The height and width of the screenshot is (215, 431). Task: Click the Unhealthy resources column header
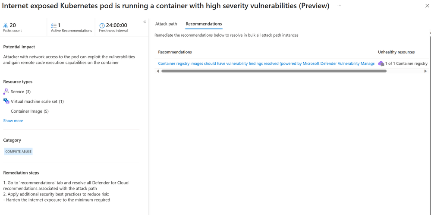coord(396,52)
